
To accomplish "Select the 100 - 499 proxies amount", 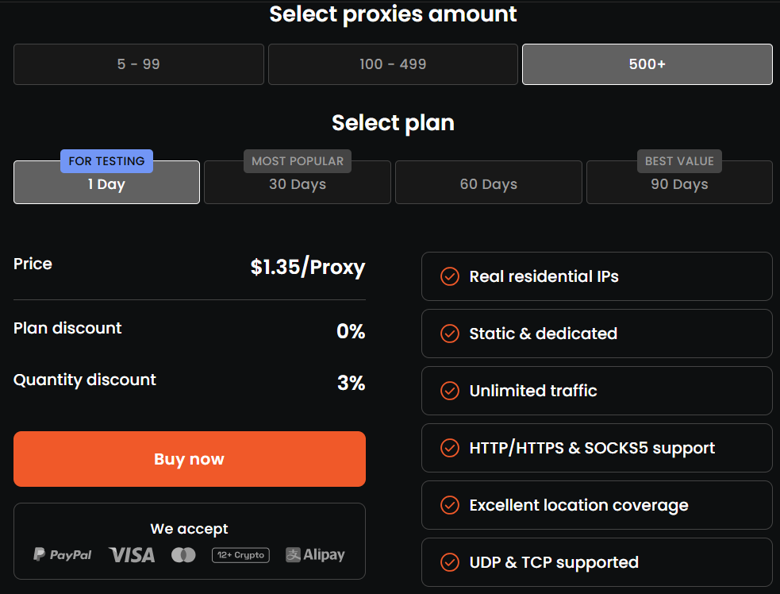I will tap(393, 64).
